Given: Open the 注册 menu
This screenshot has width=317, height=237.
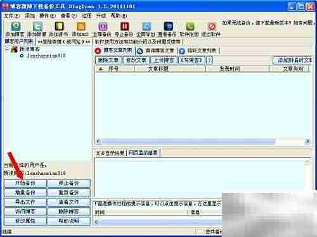Looking at the screenshot, I should 87,16.
